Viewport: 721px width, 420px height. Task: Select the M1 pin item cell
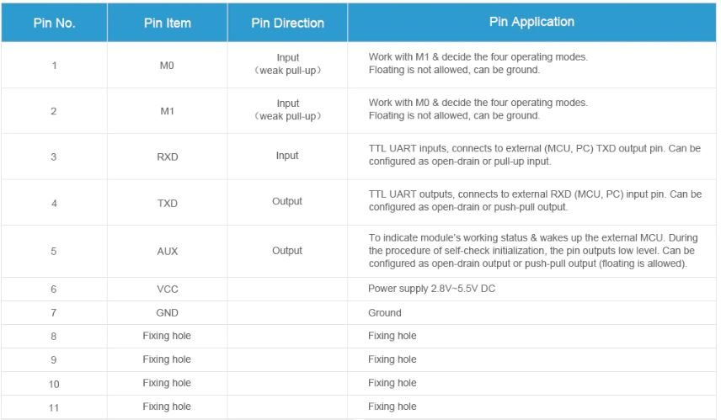(x=167, y=111)
